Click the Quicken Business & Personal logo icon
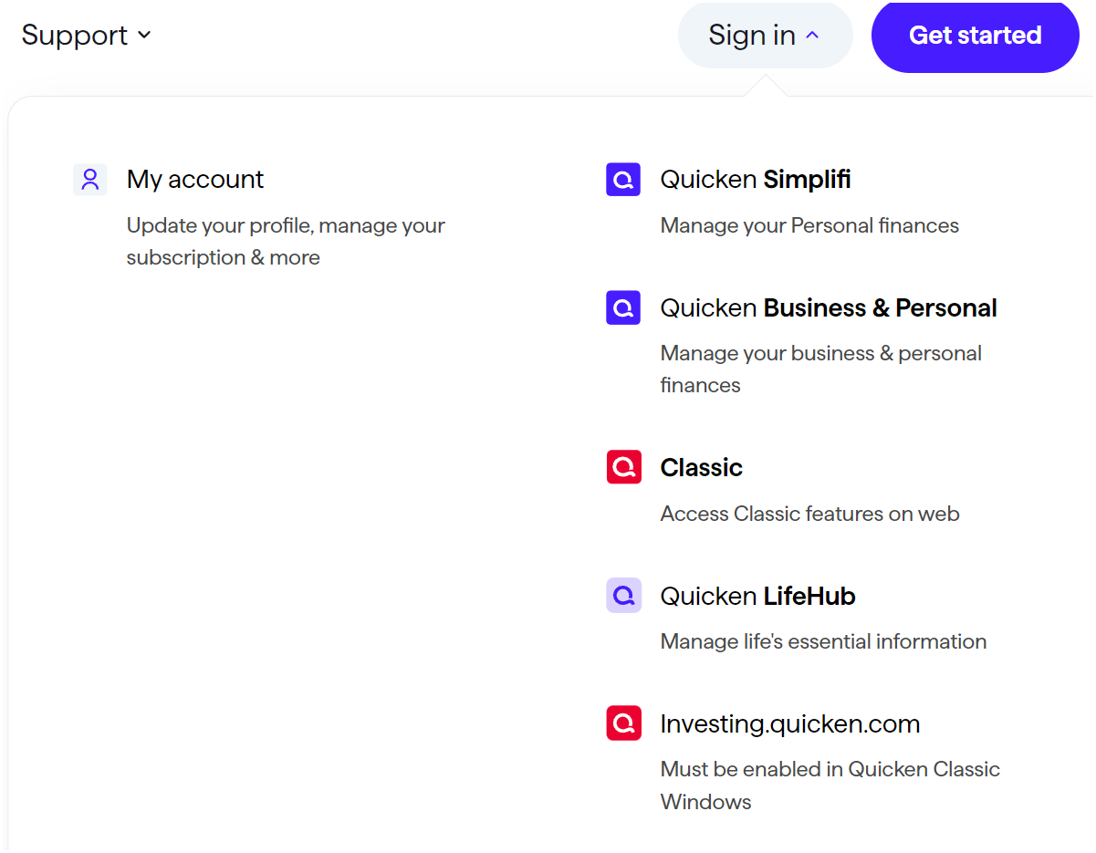1096x853 pixels. point(623,307)
